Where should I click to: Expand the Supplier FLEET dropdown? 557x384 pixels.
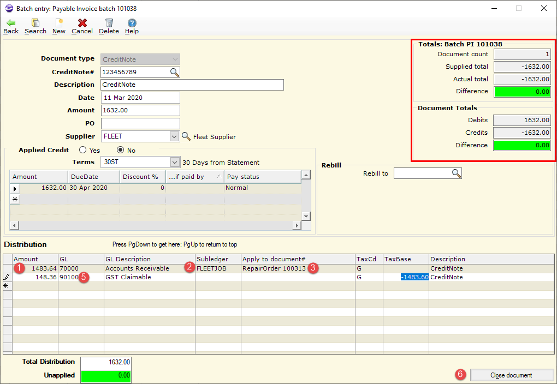174,136
